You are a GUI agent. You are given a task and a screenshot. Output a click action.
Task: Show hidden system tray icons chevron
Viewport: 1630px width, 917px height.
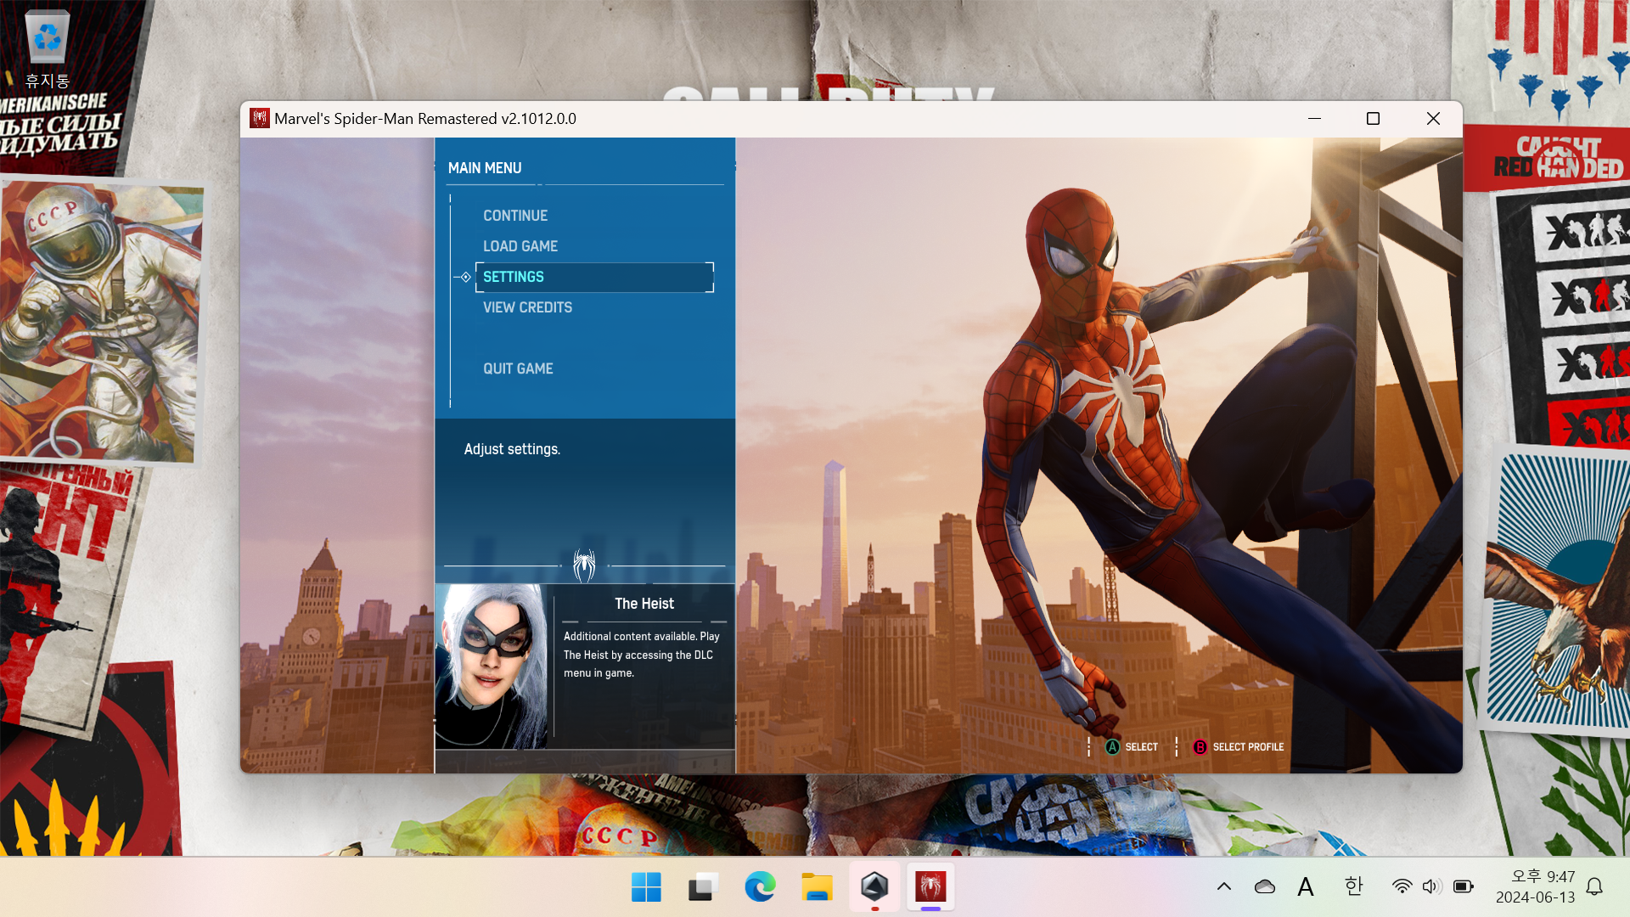(1224, 887)
